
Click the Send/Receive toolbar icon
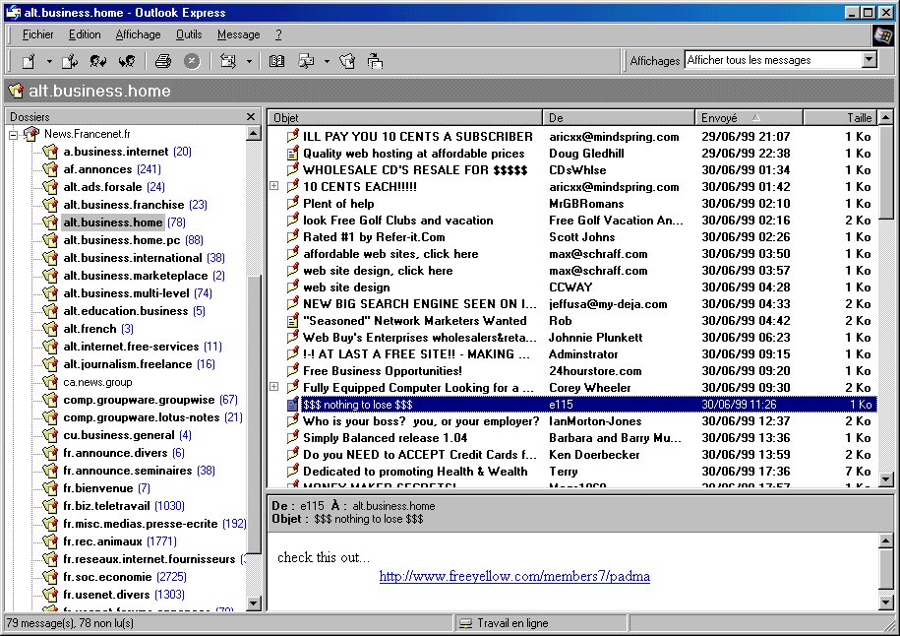tap(228, 61)
